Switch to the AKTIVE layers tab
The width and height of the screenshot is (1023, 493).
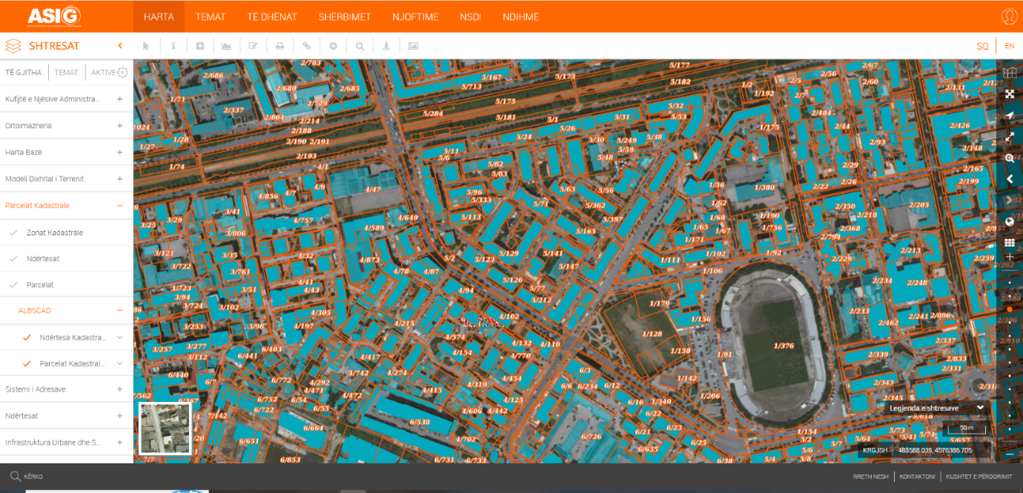pos(103,73)
